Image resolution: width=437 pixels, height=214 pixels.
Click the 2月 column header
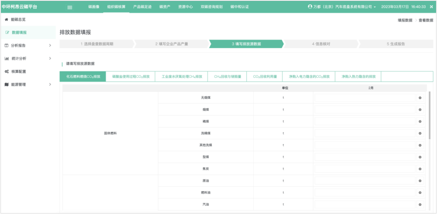371,88
